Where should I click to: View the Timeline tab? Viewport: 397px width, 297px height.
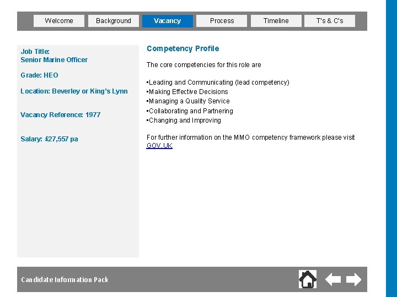276,21
